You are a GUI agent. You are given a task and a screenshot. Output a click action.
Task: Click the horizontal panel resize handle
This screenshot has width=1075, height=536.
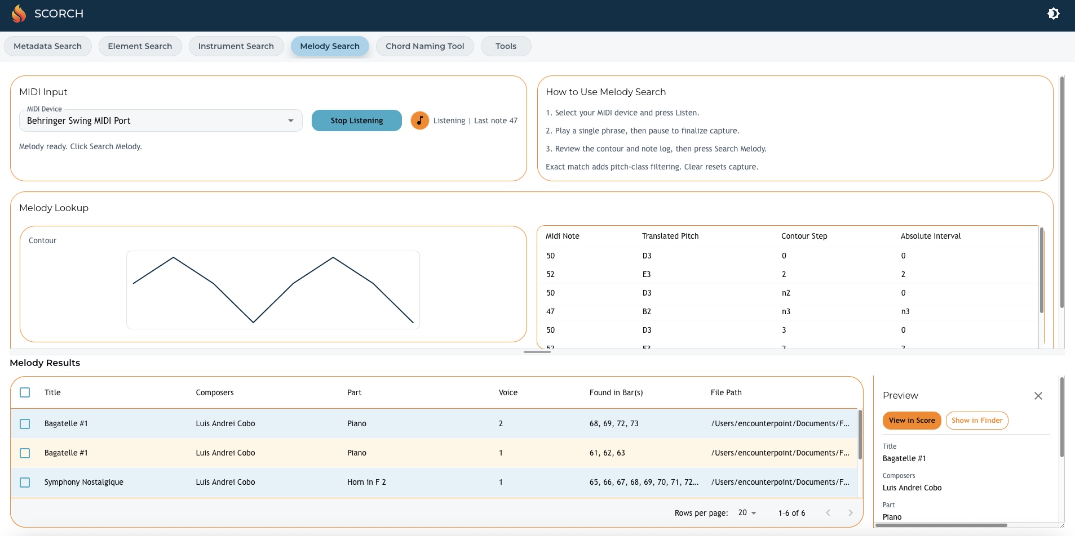pyautogui.click(x=537, y=352)
